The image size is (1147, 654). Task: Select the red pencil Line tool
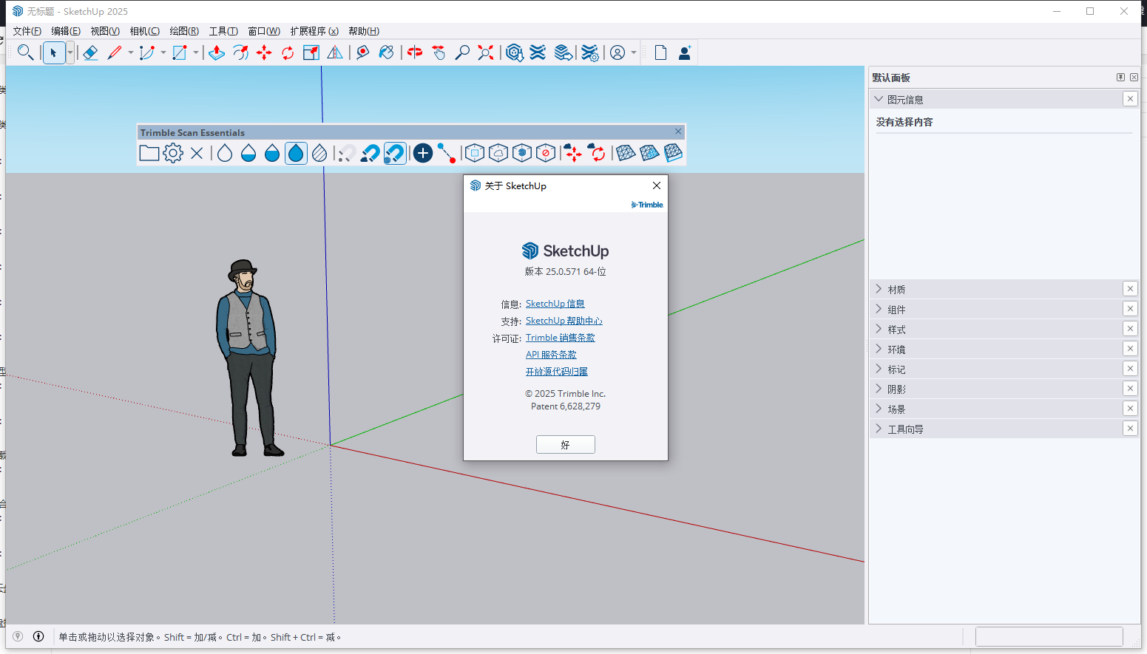pyautogui.click(x=115, y=52)
